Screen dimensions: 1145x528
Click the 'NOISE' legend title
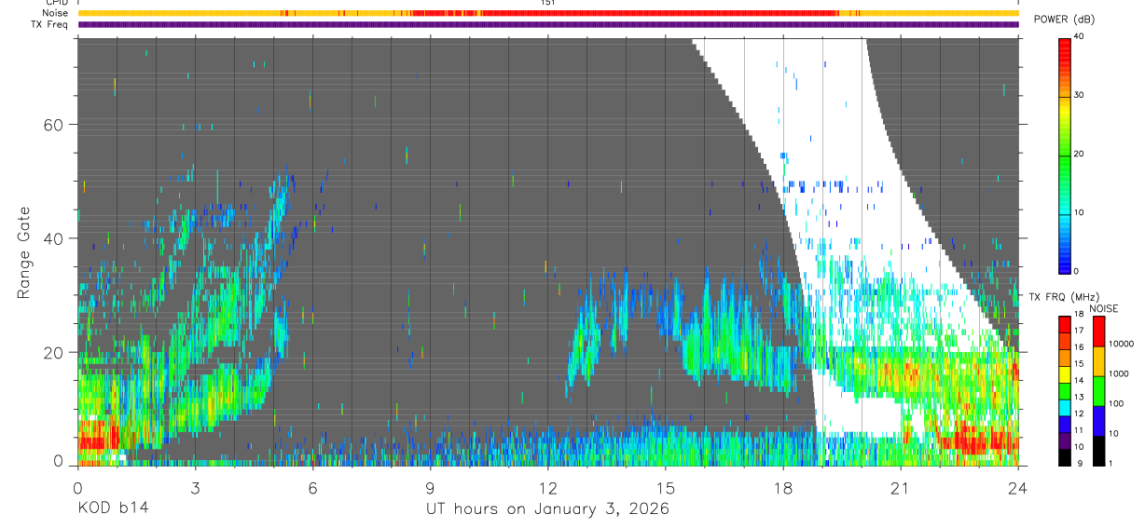(x=1104, y=308)
